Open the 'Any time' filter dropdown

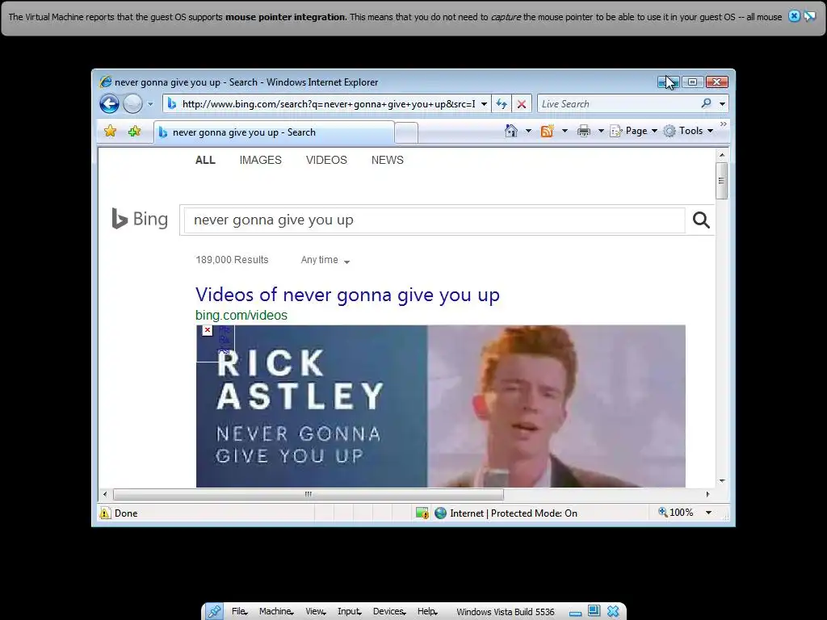(x=325, y=260)
